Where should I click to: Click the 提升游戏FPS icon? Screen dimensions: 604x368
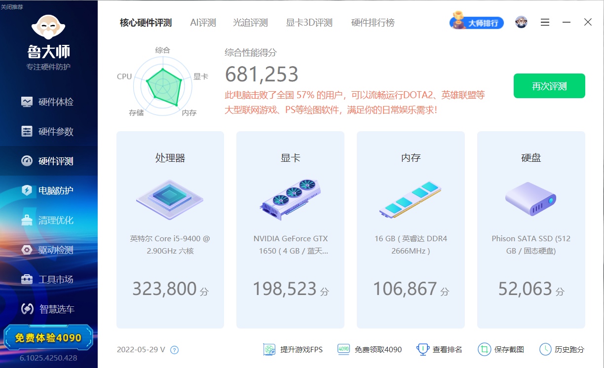point(269,349)
